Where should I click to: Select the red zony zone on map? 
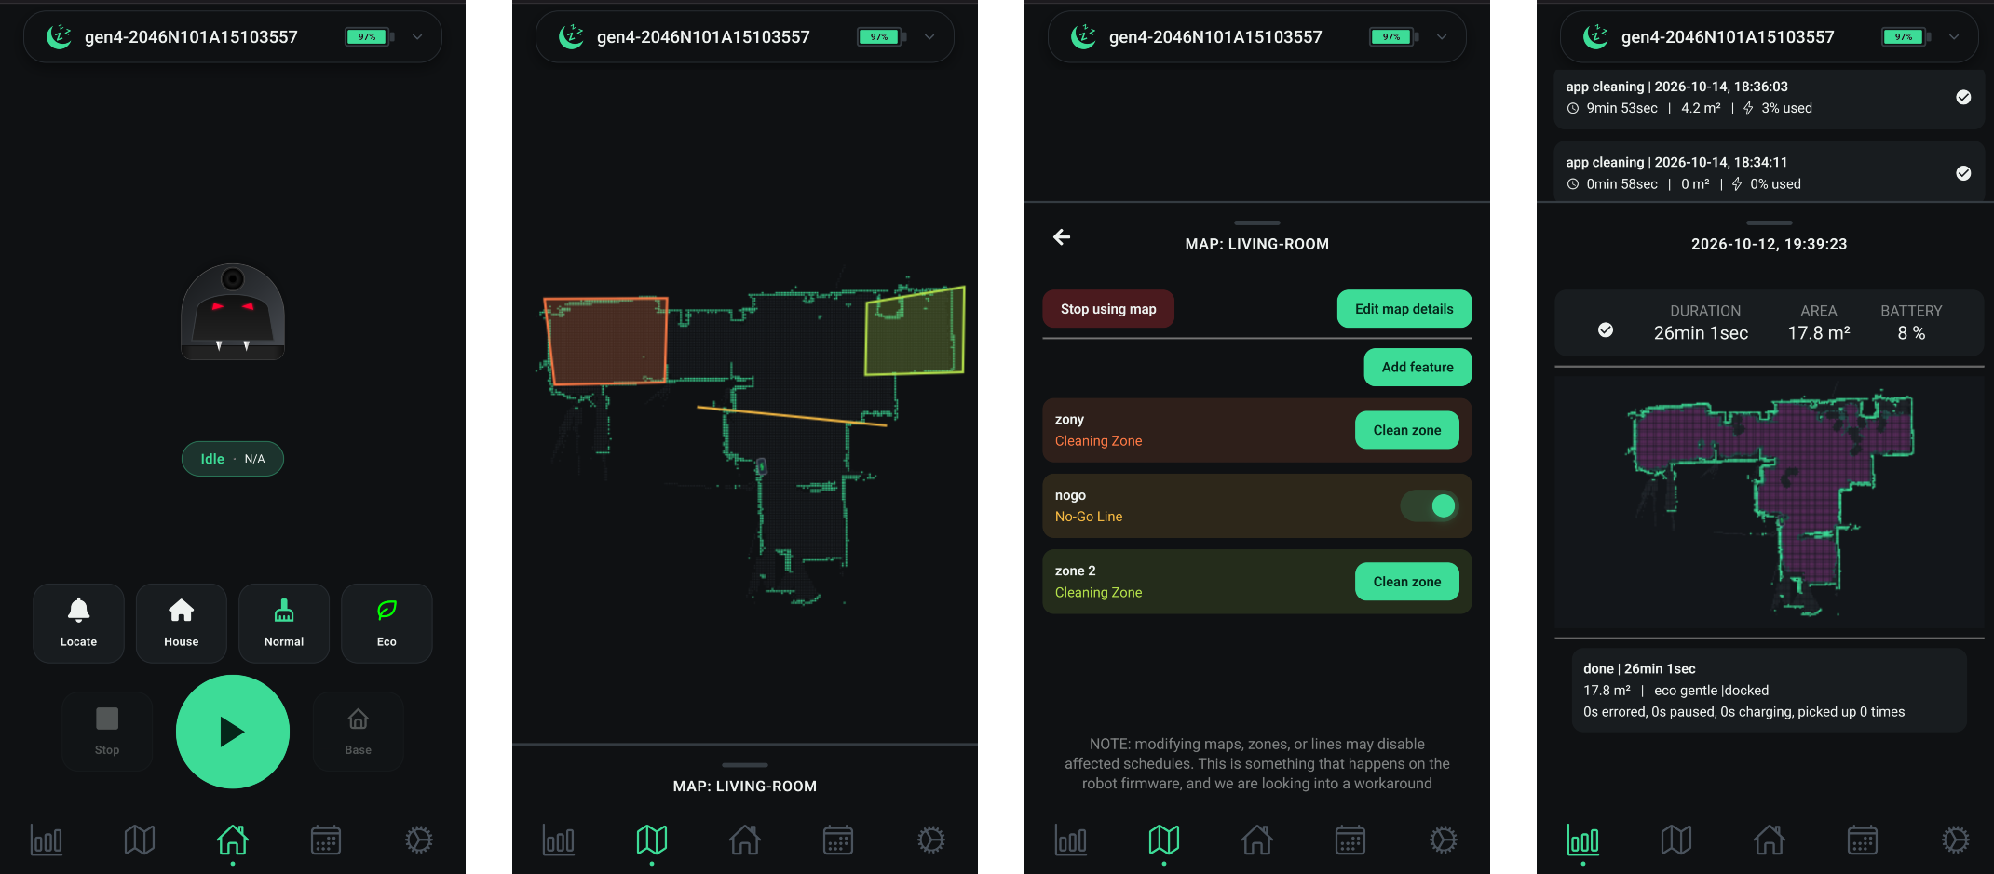point(606,340)
